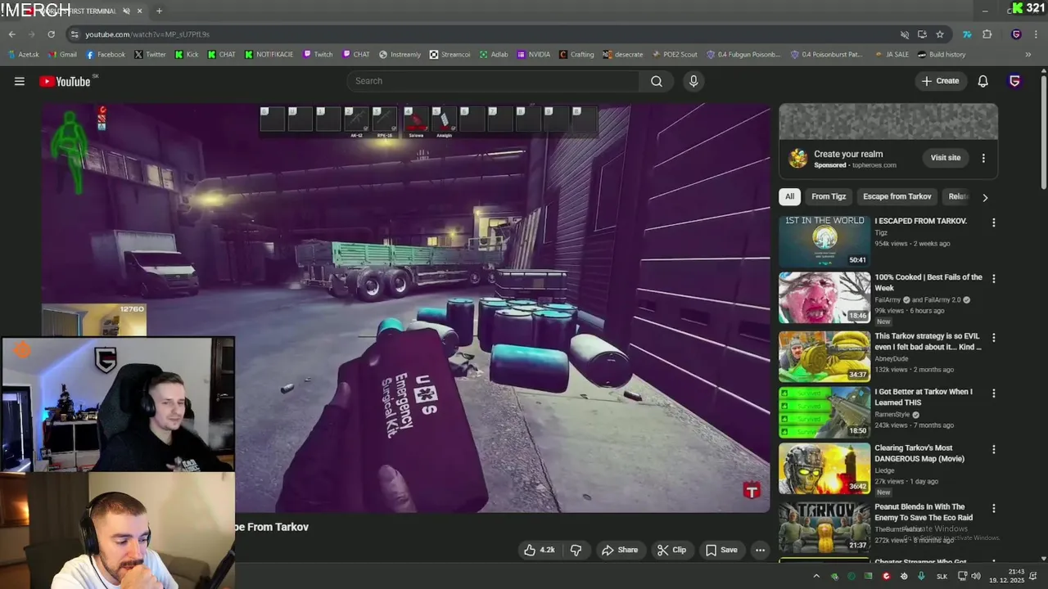Switch the SLK keyboard language indicator
The width and height of the screenshot is (1048, 589).
(942, 577)
